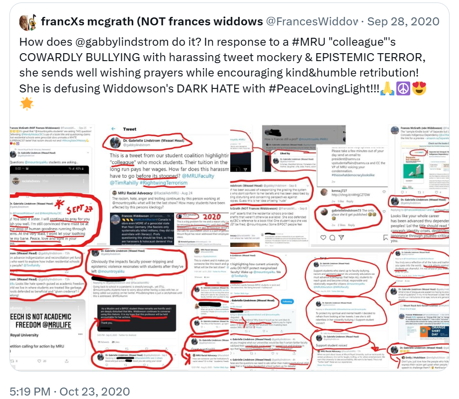Click the #RightwingTerrorism hashtag in embedded tweet
The image size is (459, 399).
coord(164,183)
